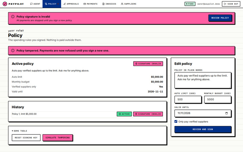243x152 pixels.
Task: Click the Valid Until date field
Action: click(x=203, y=113)
